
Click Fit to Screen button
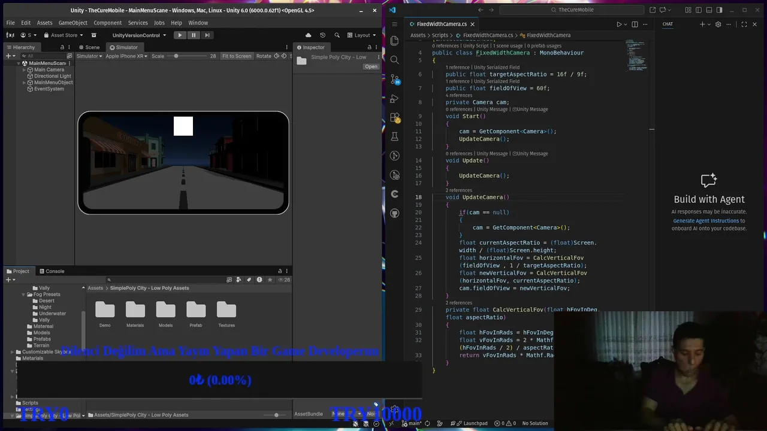237,56
